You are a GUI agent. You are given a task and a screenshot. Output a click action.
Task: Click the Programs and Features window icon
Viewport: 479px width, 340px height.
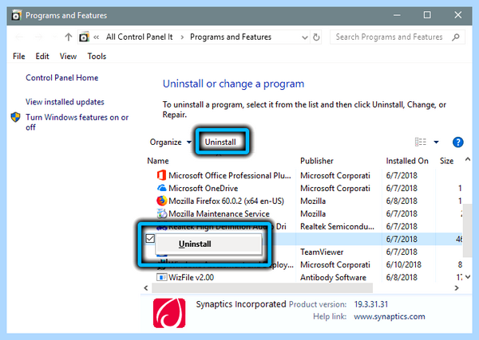pos(17,15)
